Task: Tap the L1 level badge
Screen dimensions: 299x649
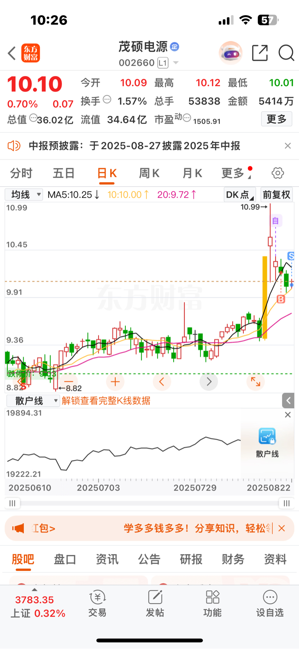Action: tap(163, 63)
